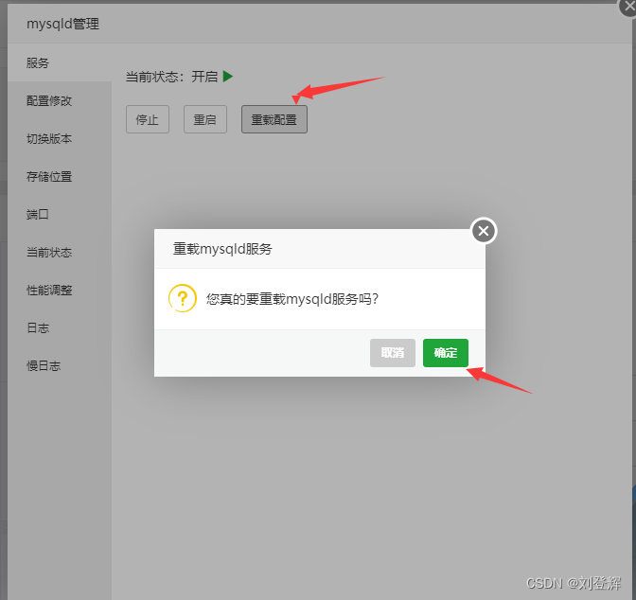Close the mysqld管理 window with top-right X
Screen dimensions: 636x600
pos(628,7)
